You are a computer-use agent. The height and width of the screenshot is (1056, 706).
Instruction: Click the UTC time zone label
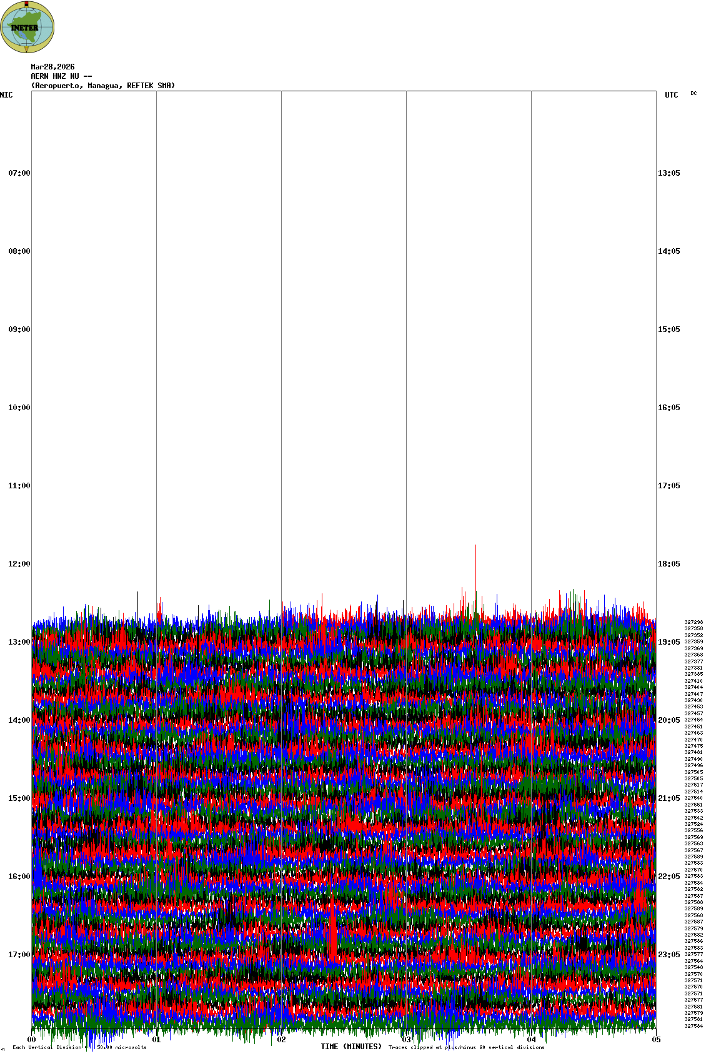[x=671, y=95]
